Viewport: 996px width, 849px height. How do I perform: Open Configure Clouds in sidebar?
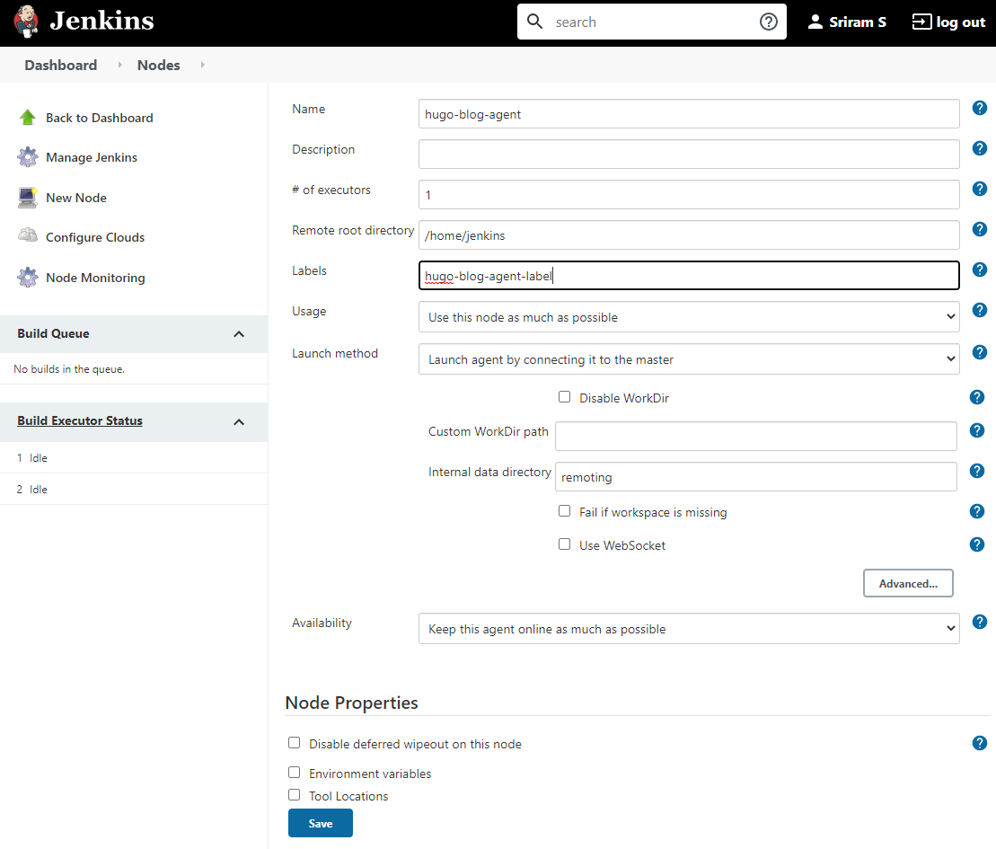(x=95, y=238)
